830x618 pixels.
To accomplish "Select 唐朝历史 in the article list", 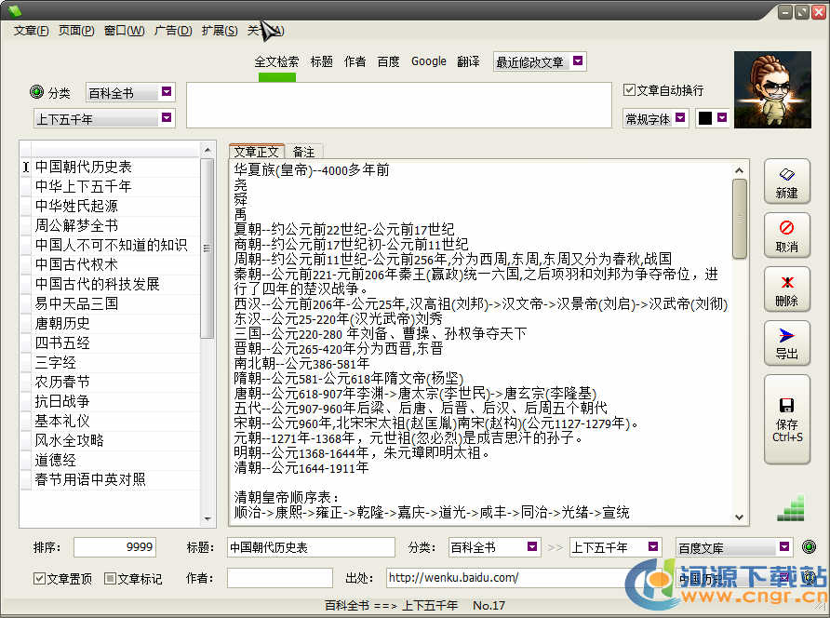I will click(63, 323).
